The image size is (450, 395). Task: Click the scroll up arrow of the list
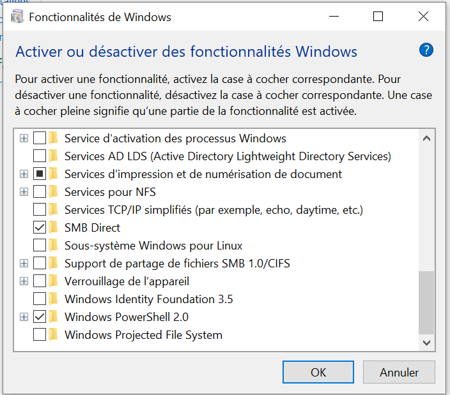[426, 138]
